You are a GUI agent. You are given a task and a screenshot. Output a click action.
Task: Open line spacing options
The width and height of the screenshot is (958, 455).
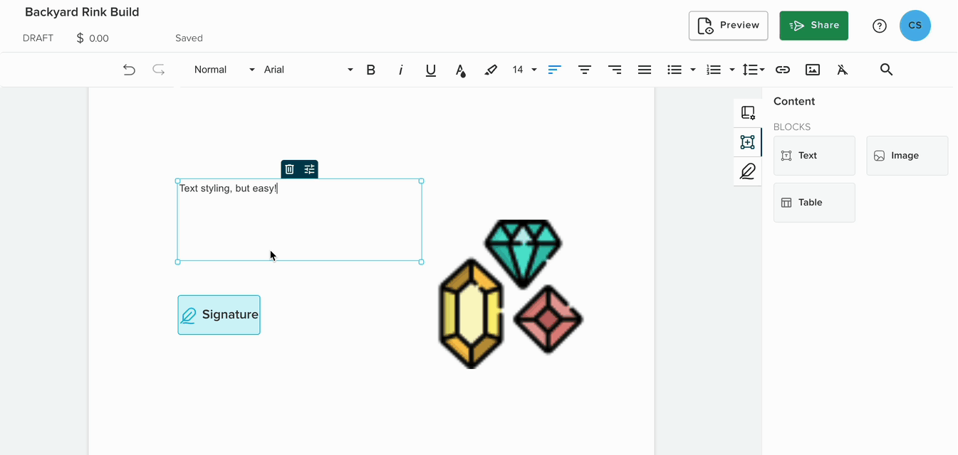(x=753, y=70)
